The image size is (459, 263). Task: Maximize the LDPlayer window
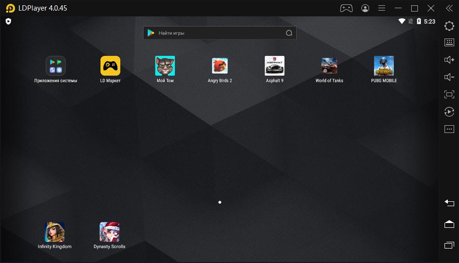[x=415, y=8]
